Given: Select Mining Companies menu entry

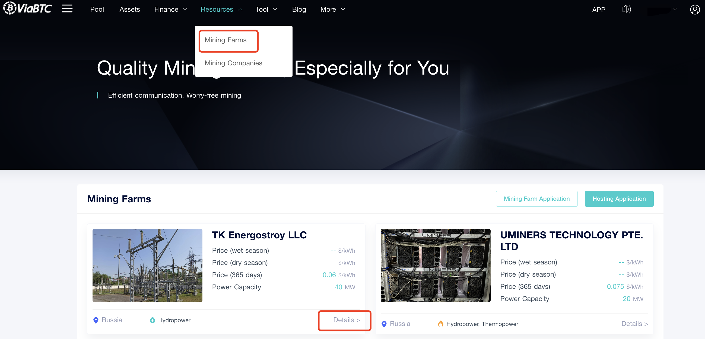Looking at the screenshot, I should 233,63.
